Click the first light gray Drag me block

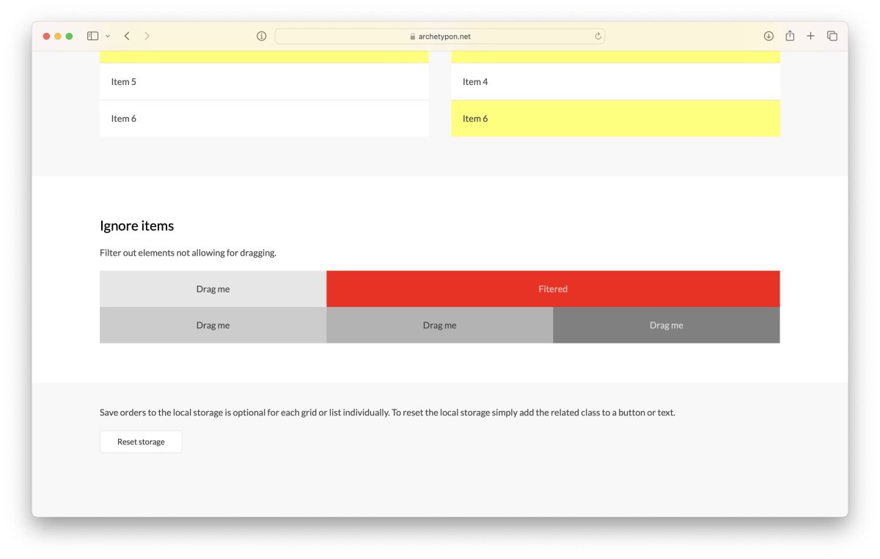pos(213,289)
